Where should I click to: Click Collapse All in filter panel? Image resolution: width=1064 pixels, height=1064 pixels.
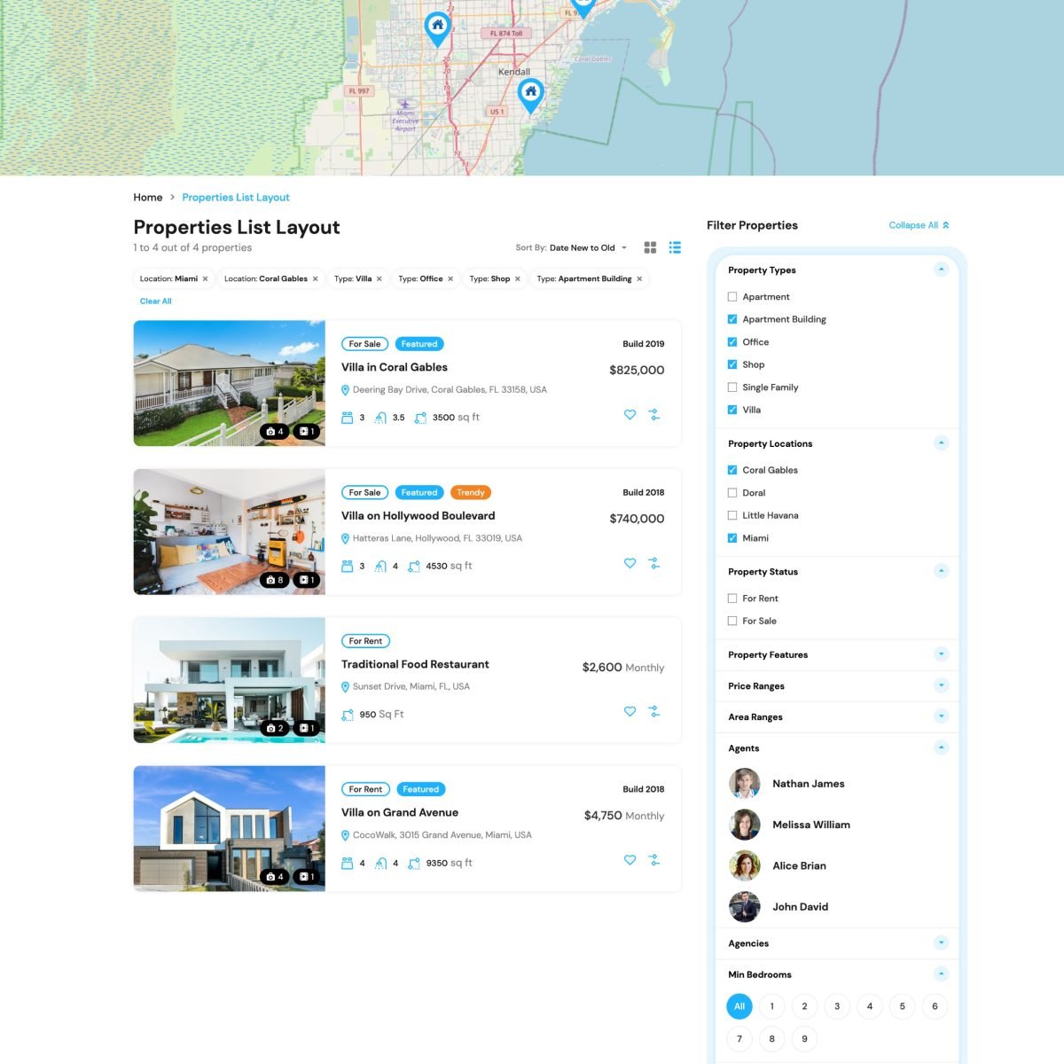(919, 225)
